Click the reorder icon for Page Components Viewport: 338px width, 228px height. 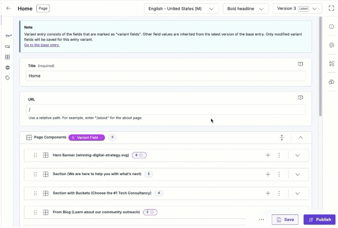click(281, 137)
